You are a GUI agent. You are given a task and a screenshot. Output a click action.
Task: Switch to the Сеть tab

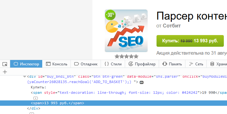click(x=196, y=64)
